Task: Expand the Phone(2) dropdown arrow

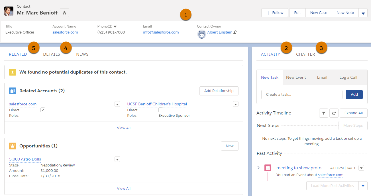Action: [x=115, y=26]
